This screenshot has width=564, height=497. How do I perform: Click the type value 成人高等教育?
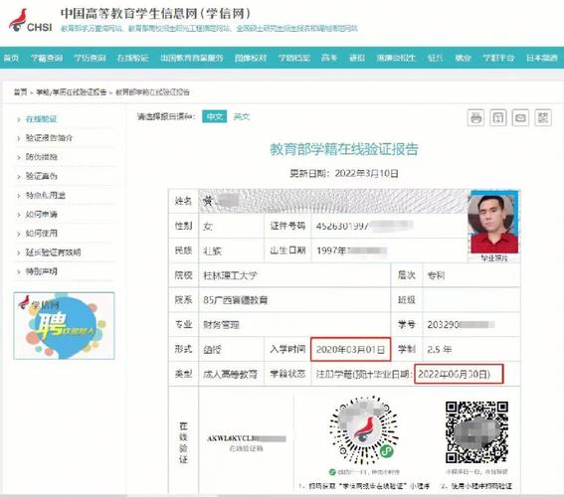pyautogui.click(x=230, y=375)
